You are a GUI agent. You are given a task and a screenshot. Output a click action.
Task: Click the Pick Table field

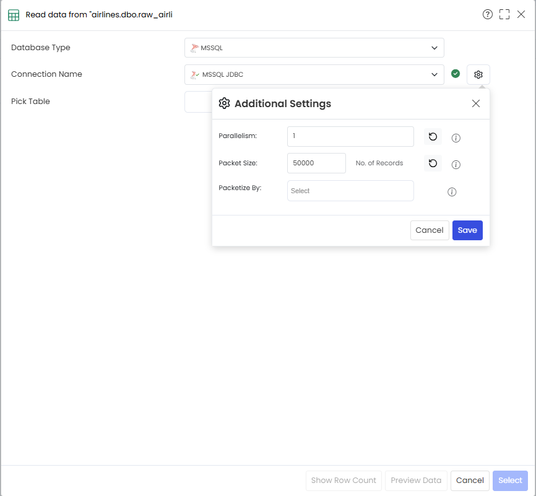pos(198,102)
